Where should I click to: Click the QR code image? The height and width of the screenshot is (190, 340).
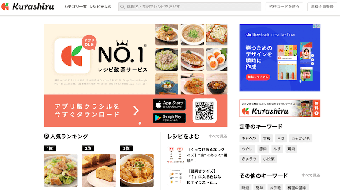[204, 111]
